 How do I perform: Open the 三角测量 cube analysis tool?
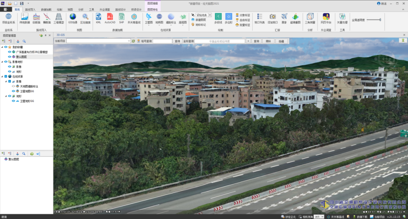[310, 18]
